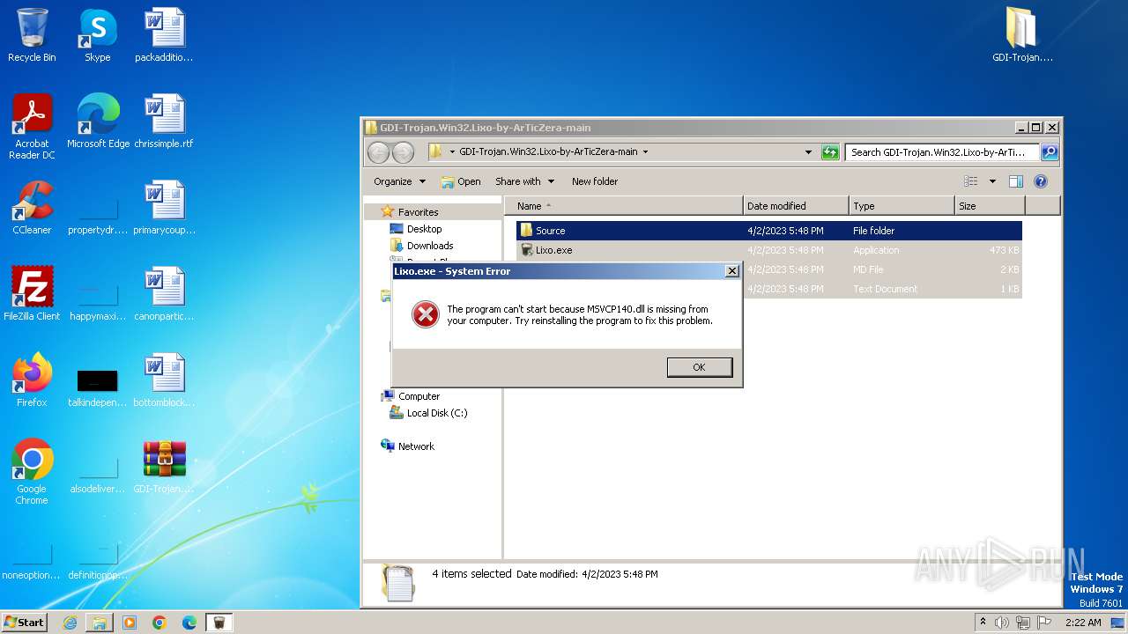This screenshot has width=1128, height=634.
Task: Select the Source folder row
Action: pyautogui.click(x=768, y=231)
